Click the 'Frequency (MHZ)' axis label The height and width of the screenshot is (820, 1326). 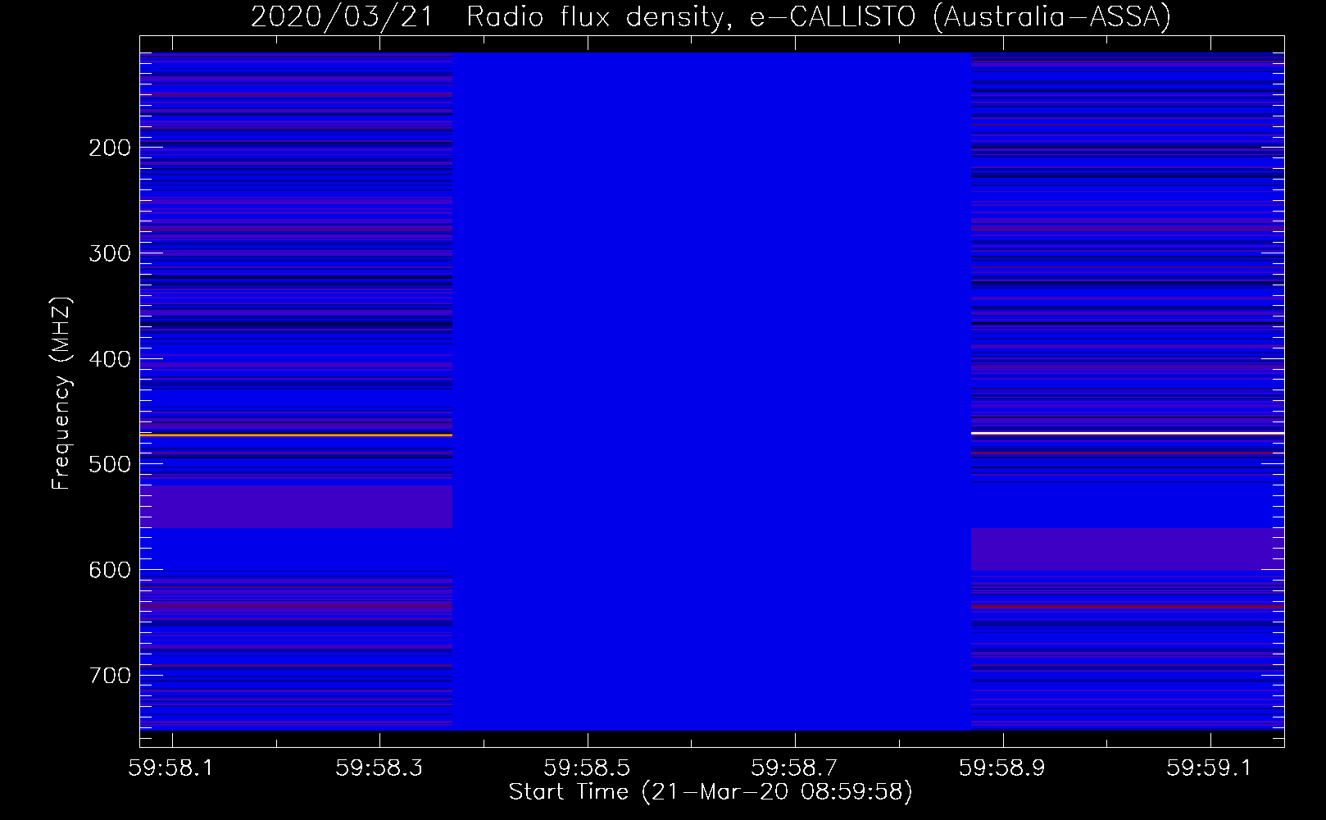(61, 394)
